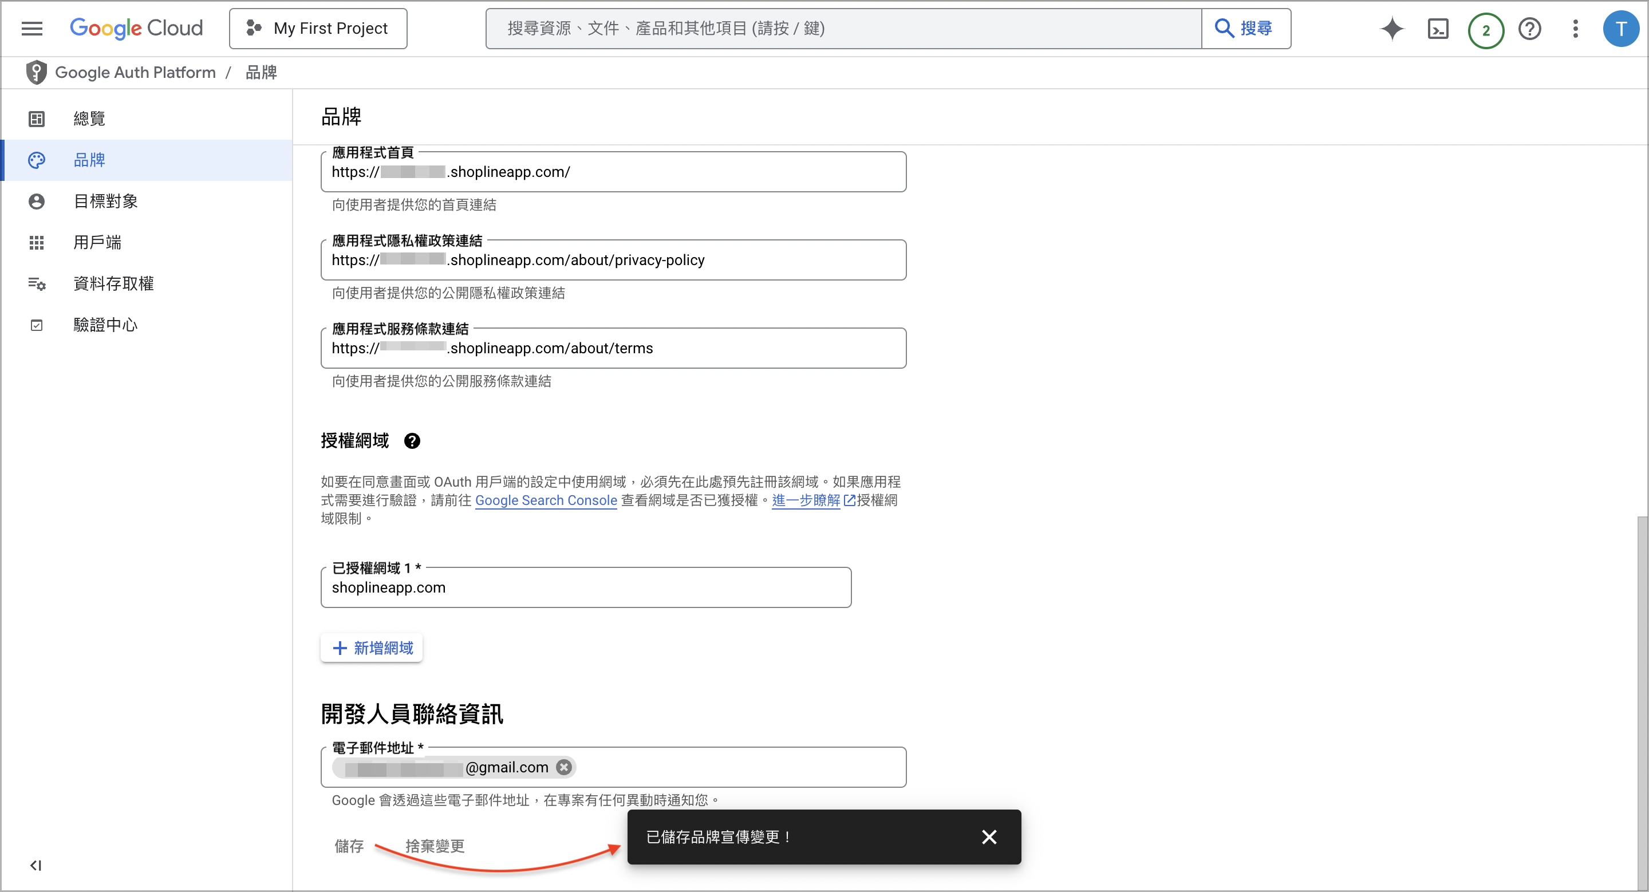Open the 資料存取權 data access page

pyautogui.click(x=147, y=283)
